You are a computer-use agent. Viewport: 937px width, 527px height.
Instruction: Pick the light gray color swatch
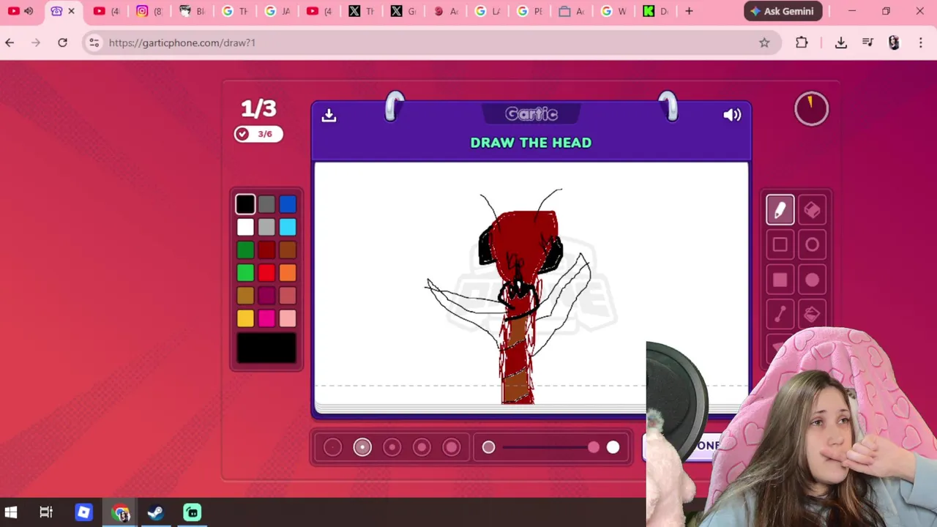click(x=266, y=227)
